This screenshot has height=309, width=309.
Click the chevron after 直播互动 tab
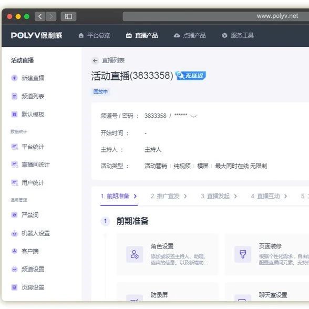285,196
